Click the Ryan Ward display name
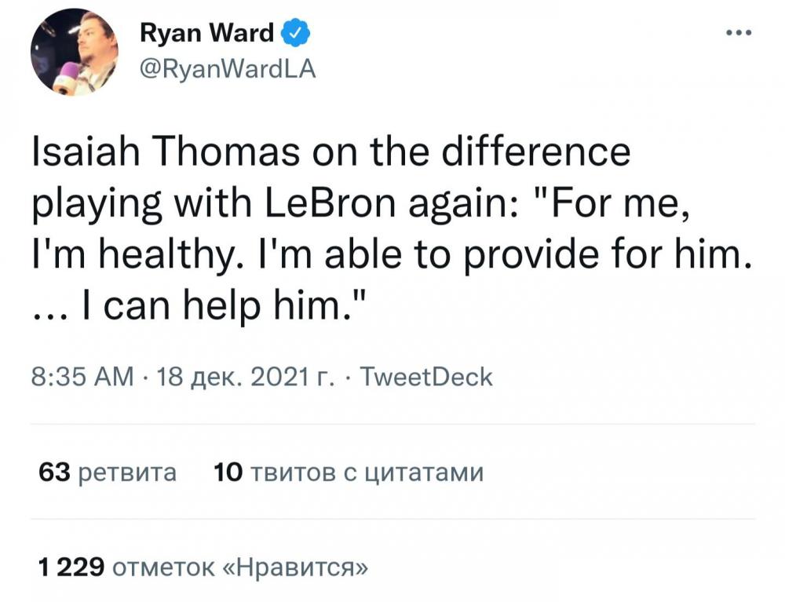Screen dimensions: 785x602 click(206, 33)
